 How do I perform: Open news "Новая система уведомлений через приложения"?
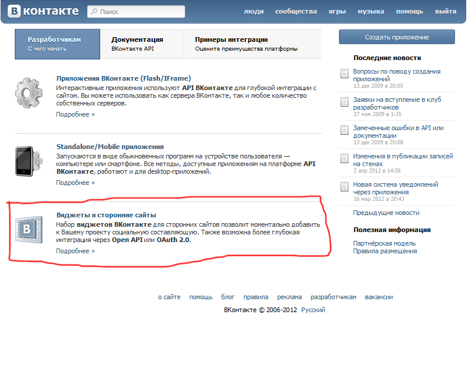tap(396, 188)
